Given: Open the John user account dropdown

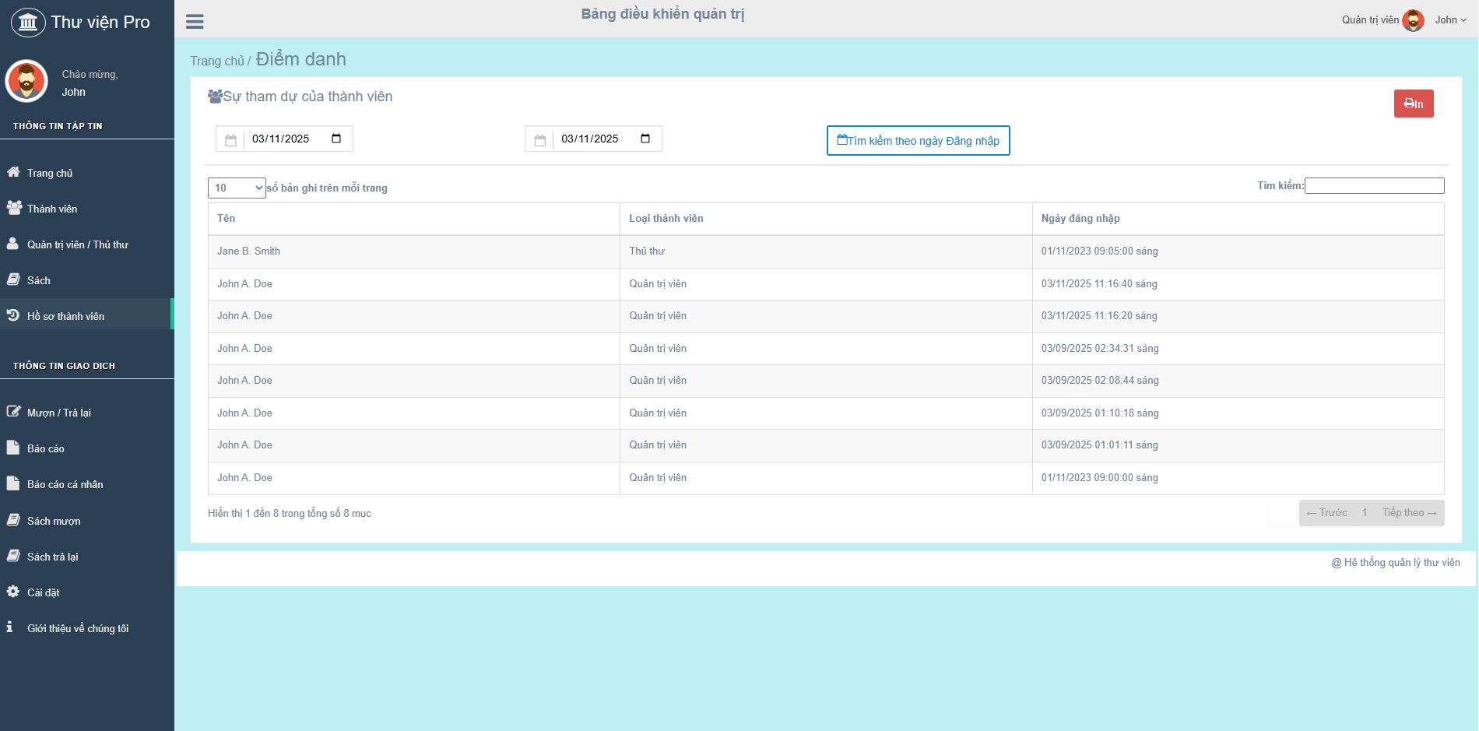Looking at the screenshot, I should tap(1450, 20).
